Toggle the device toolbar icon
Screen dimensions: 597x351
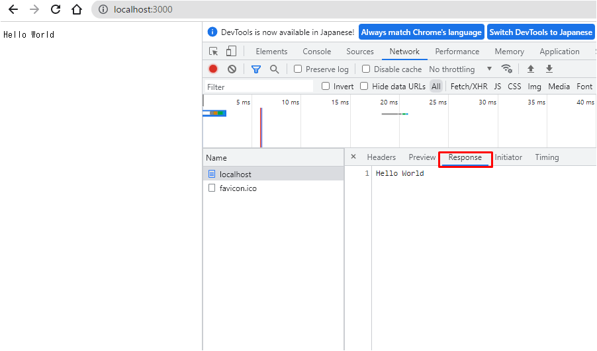(231, 52)
